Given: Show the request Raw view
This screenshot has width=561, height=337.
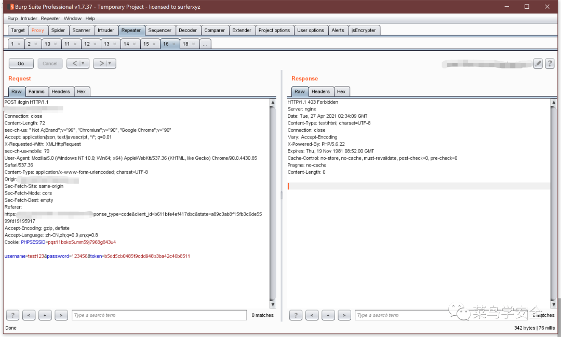Looking at the screenshot, I should click(x=17, y=92).
